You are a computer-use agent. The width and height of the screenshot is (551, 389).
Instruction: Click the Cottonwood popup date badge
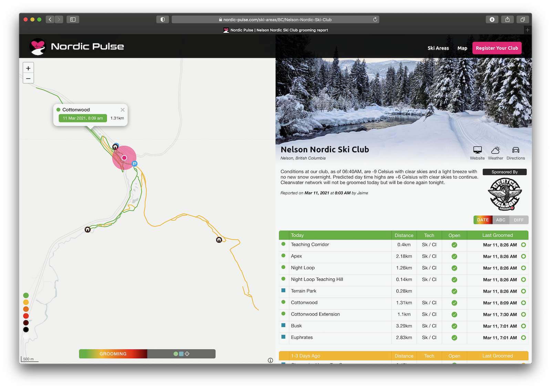tap(83, 118)
